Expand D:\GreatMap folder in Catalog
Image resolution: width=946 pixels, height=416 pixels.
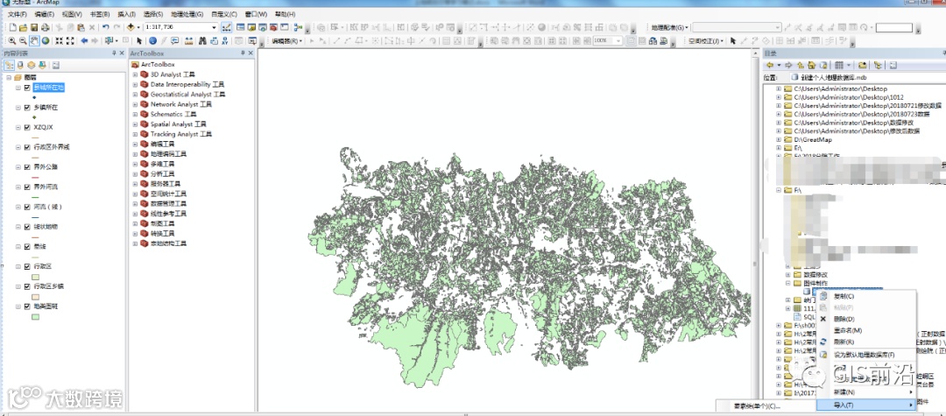(x=779, y=140)
